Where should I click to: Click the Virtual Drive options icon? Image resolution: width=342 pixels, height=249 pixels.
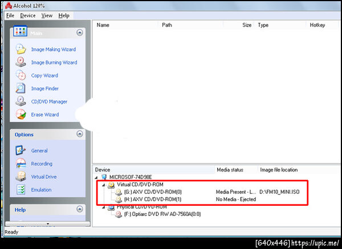click(x=21, y=177)
